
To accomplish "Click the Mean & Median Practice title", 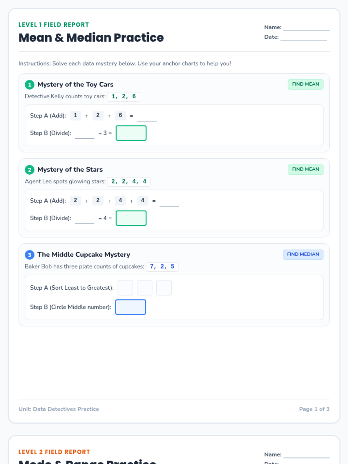I will tap(91, 38).
